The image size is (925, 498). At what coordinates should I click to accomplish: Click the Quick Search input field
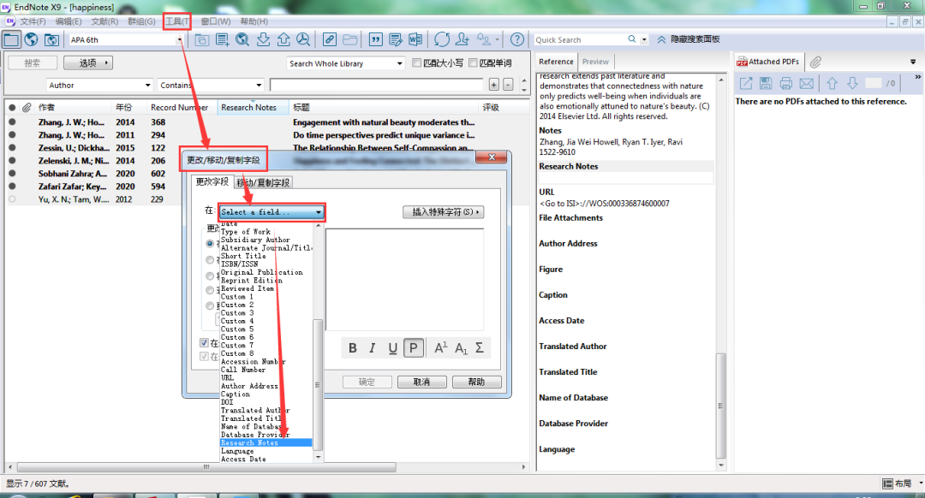(579, 39)
